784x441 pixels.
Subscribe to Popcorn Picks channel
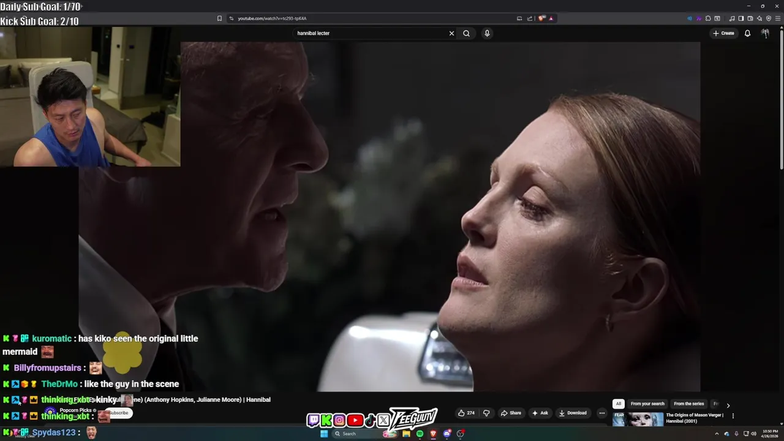pos(118,413)
